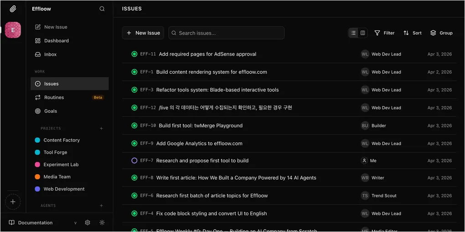The height and width of the screenshot is (232, 465).
Task: Click the status circle of EFF-1
Action: click(134, 72)
